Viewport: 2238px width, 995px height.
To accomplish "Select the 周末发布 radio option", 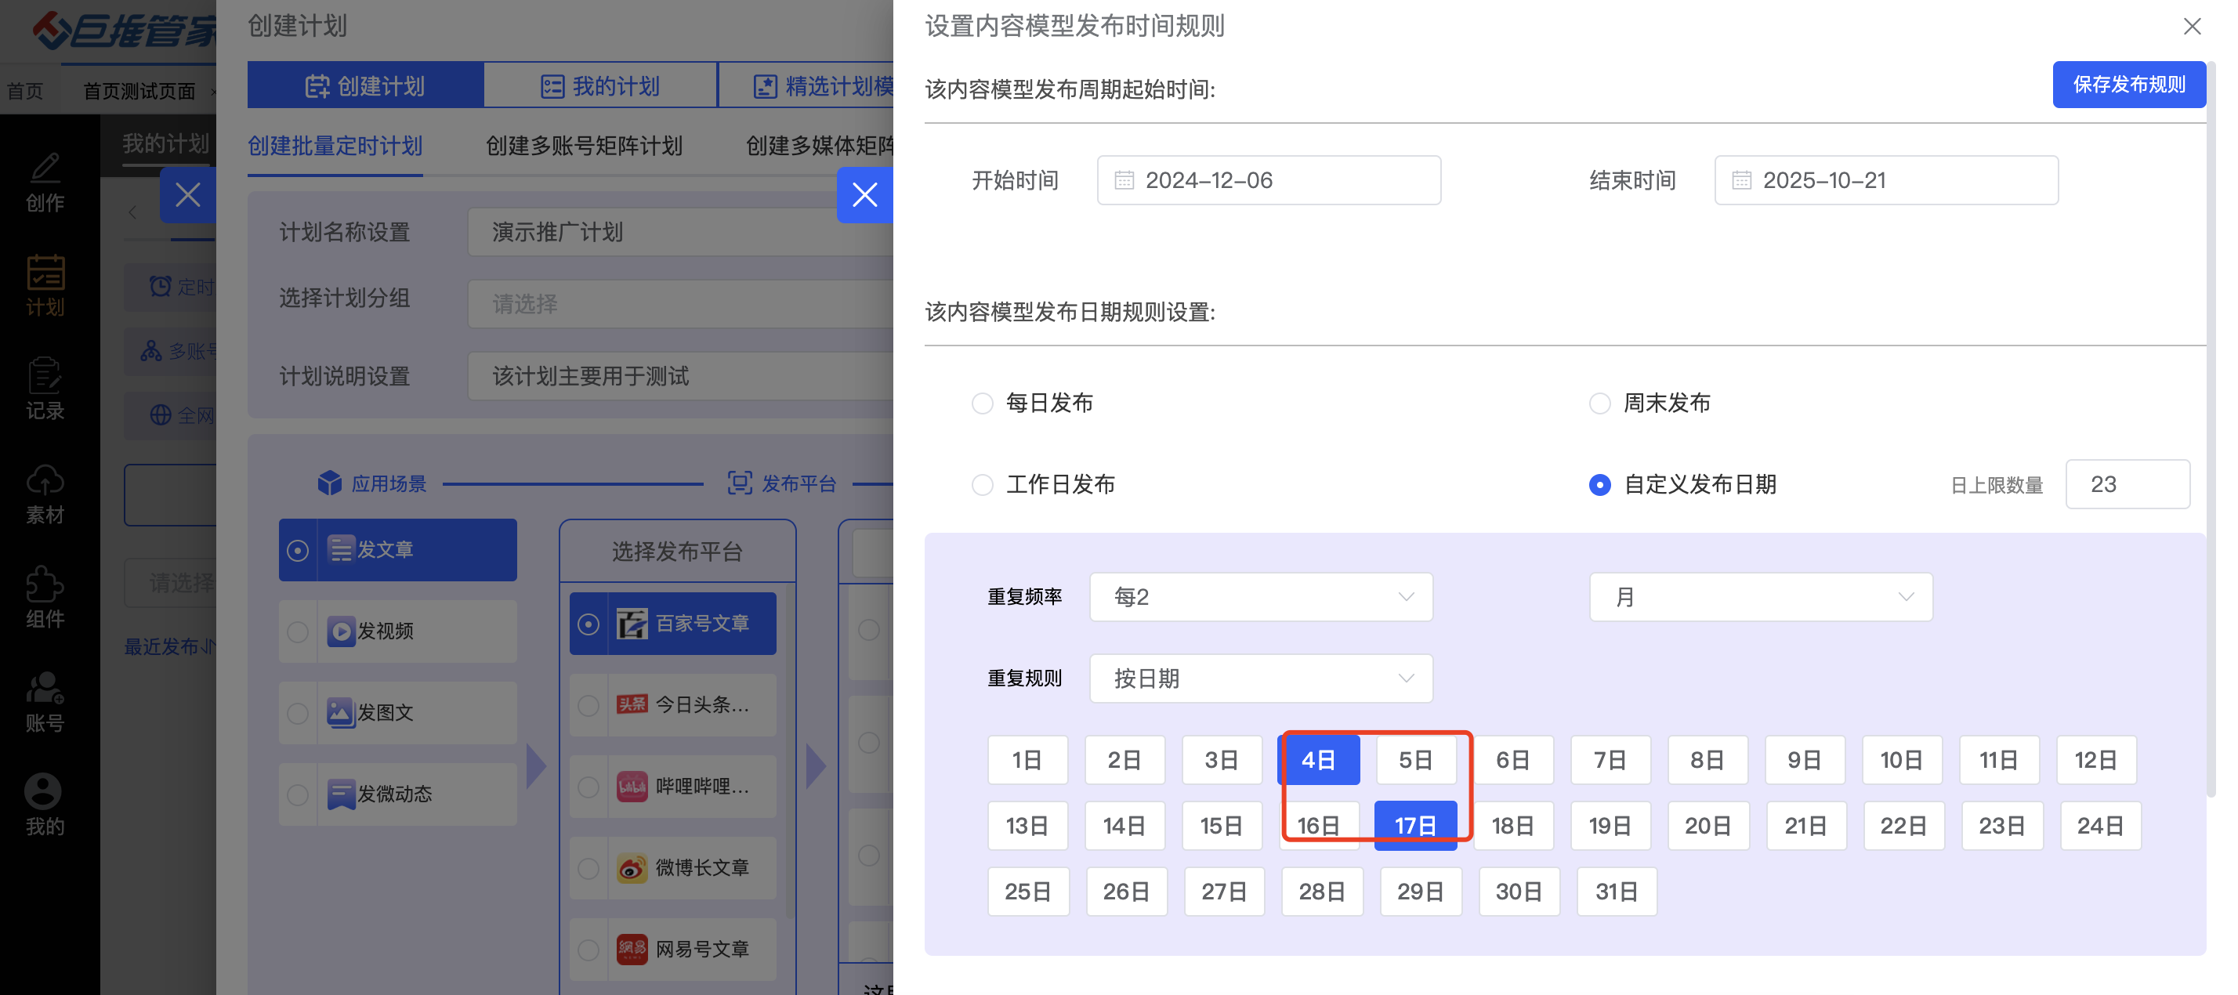I will click(1599, 403).
